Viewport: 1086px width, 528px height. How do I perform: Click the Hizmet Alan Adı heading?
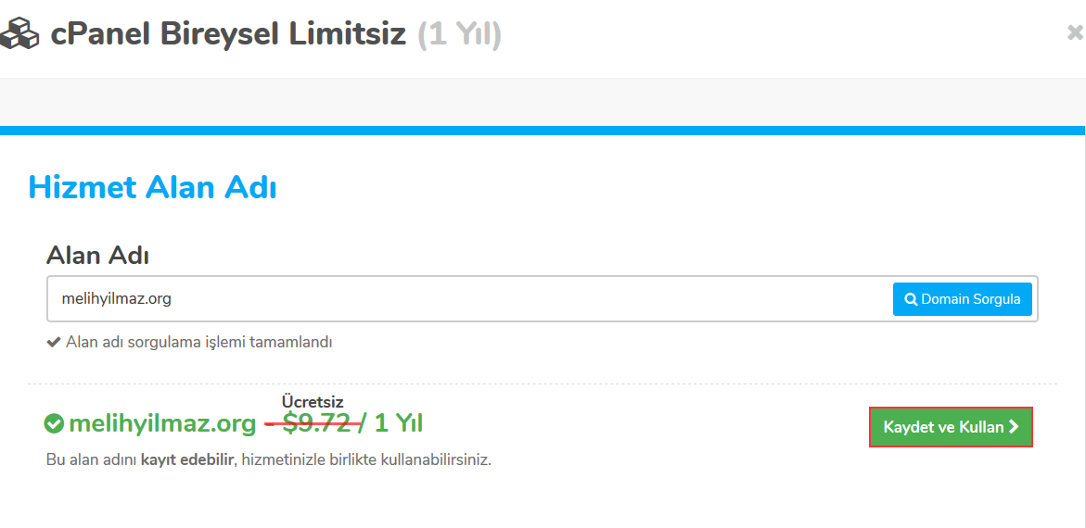pyautogui.click(x=152, y=187)
